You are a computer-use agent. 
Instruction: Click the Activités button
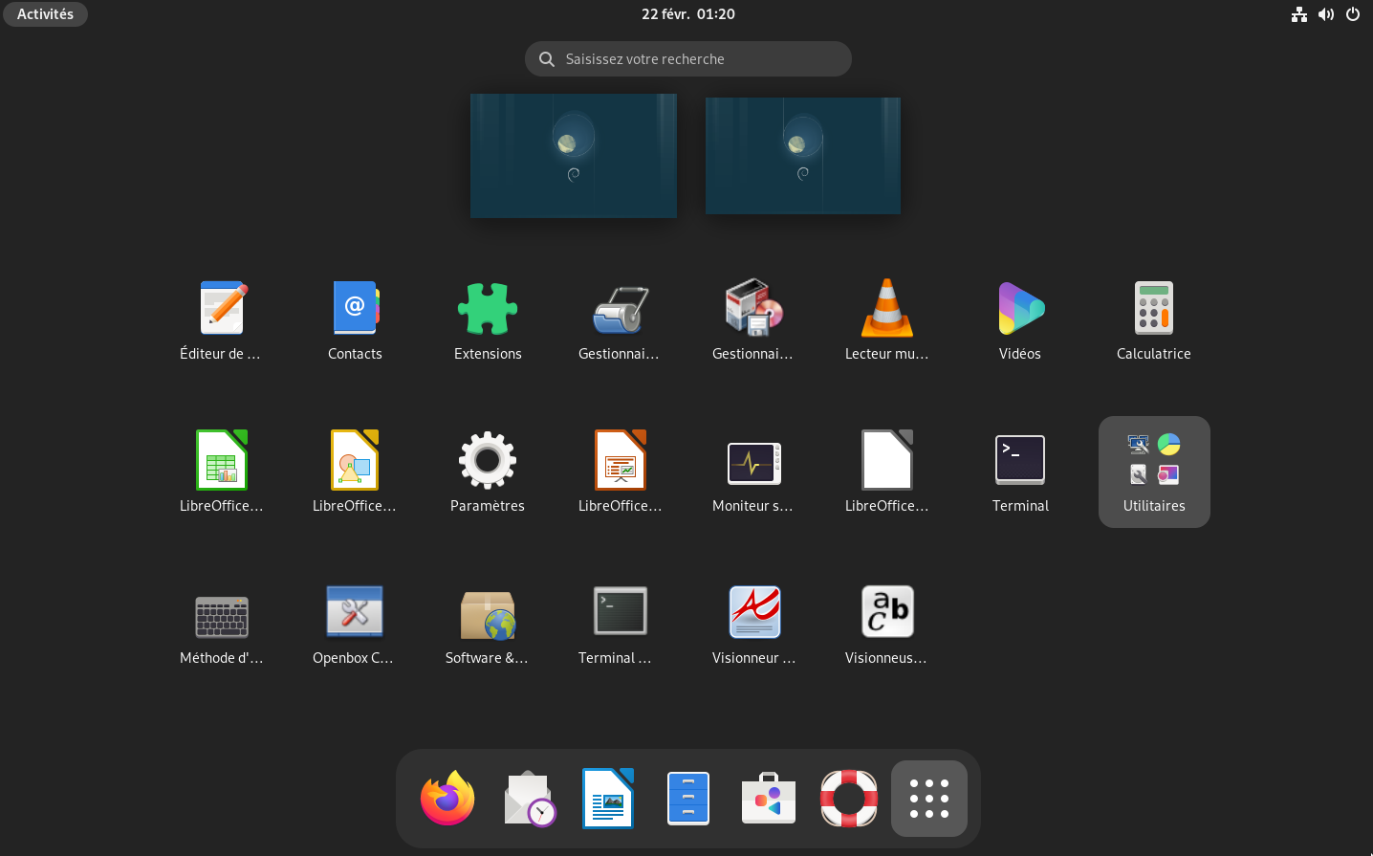45,14
